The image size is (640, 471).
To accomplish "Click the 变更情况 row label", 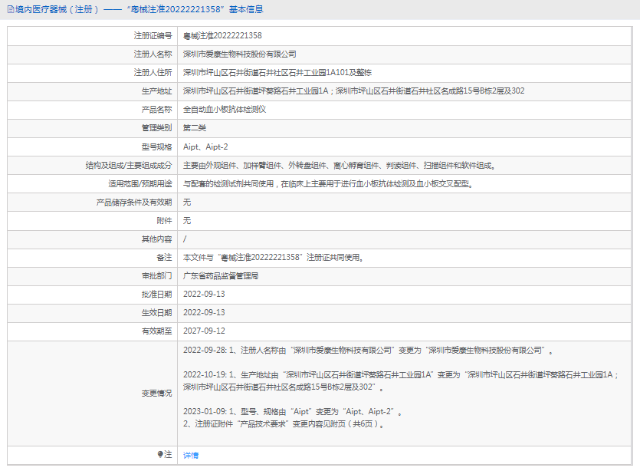I will [156, 394].
